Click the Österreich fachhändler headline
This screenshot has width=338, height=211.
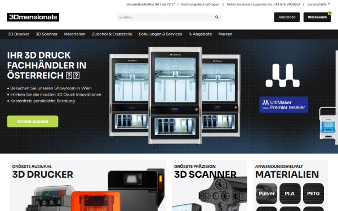[47, 65]
